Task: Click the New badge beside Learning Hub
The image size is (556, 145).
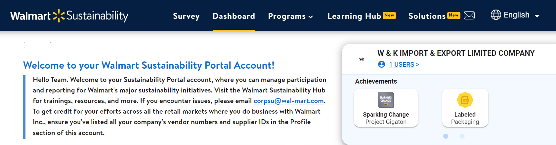Action: [389, 15]
